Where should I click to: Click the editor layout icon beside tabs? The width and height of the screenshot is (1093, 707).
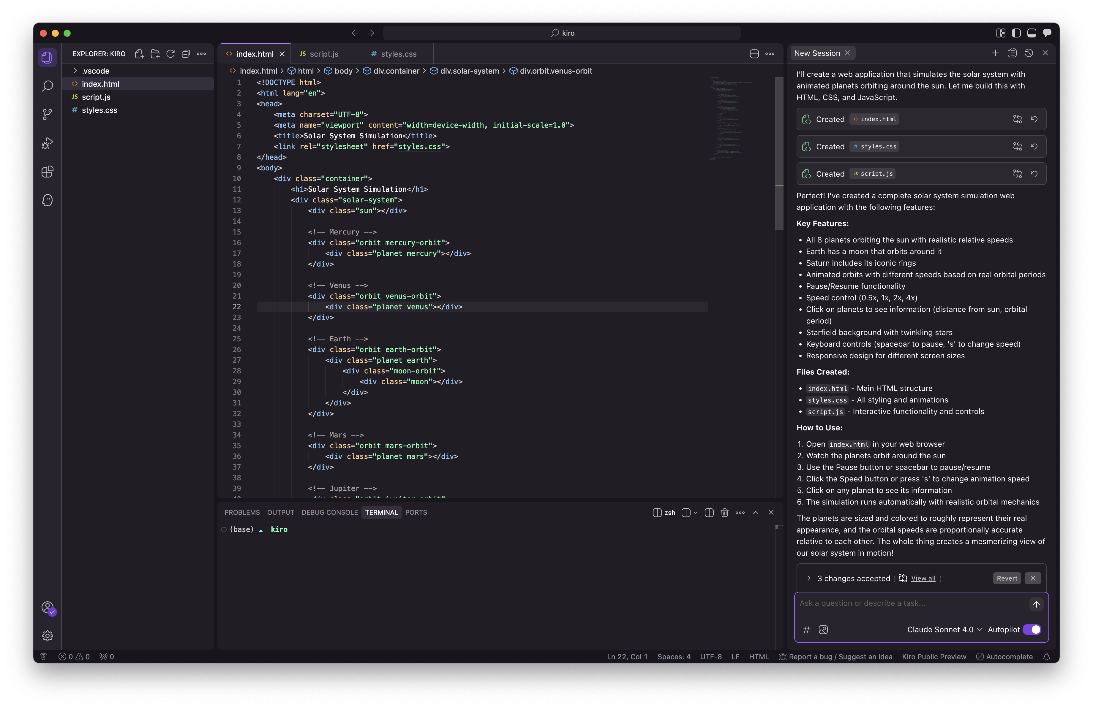(x=754, y=54)
